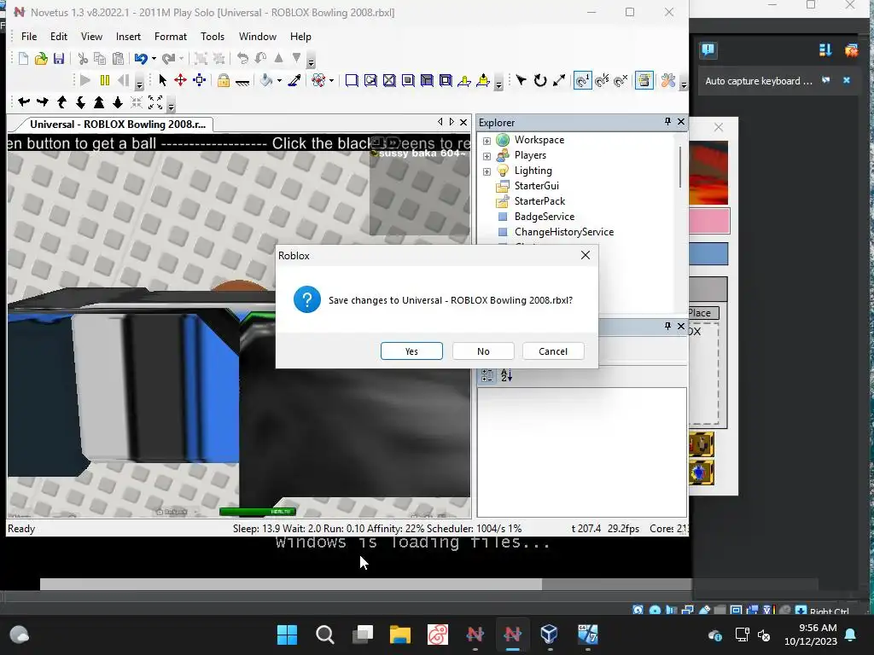Click the camera zoom-in double up arrow
Viewport: 874px width, 655px height.
pos(99,102)
